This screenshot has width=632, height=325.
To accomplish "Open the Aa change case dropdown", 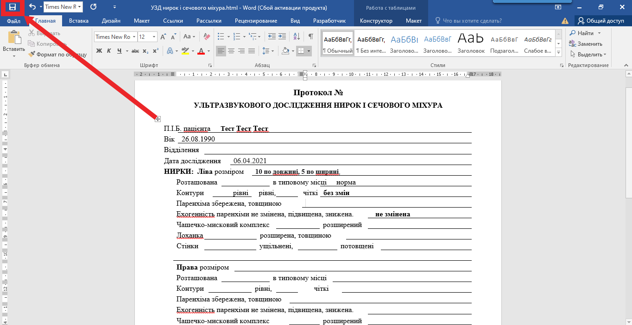I will [x=190, y=37].
